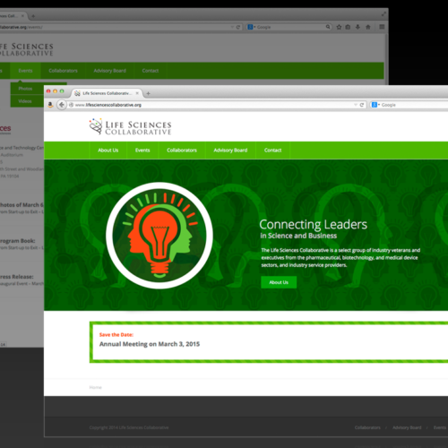This screenshot has height=448, width=448.
Task: Click the Connecting Leaders headline
Action: coord(313,225)
